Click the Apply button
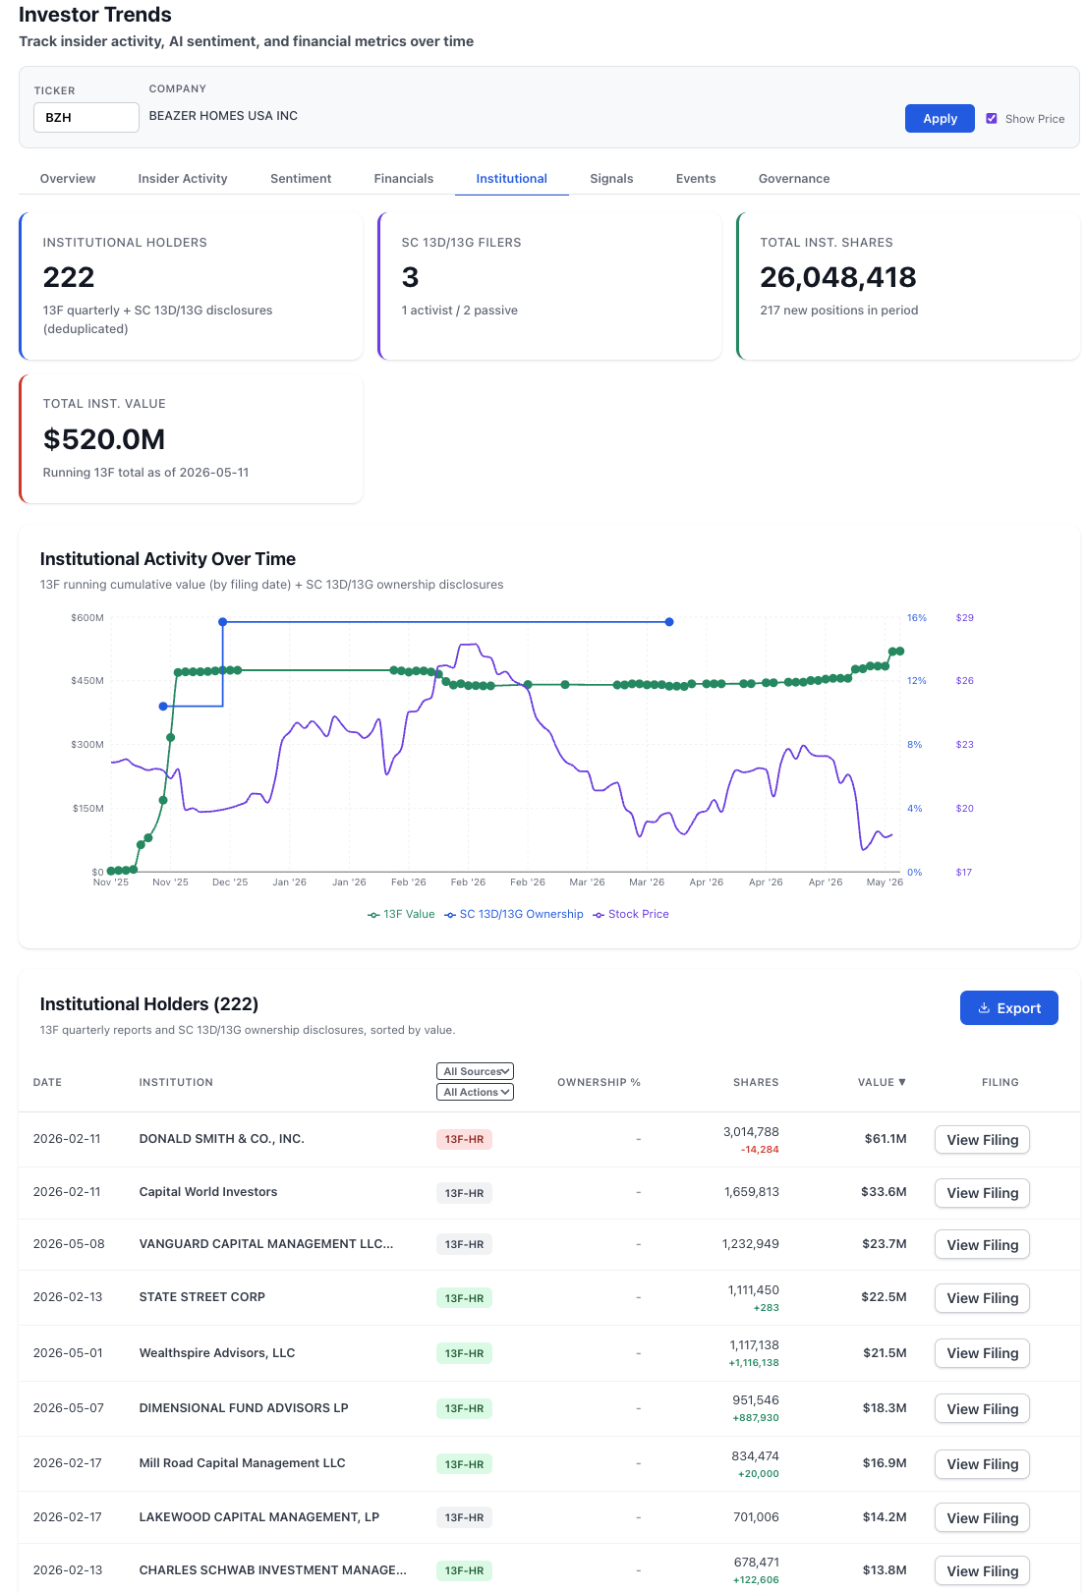This screenshot has width=1086, height=1593. pos(939,118)
